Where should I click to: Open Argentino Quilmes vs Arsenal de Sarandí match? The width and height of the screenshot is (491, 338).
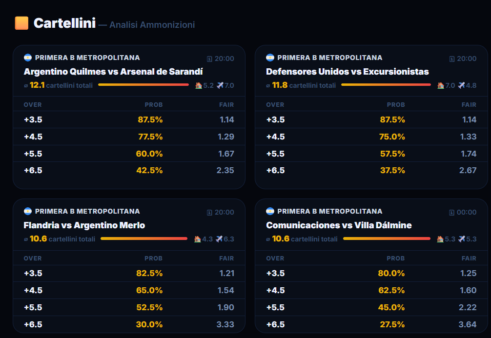113,72
